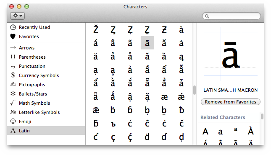Open the Math Symbols square root icon
271x155 pixels.
click(x=13, y=103)
